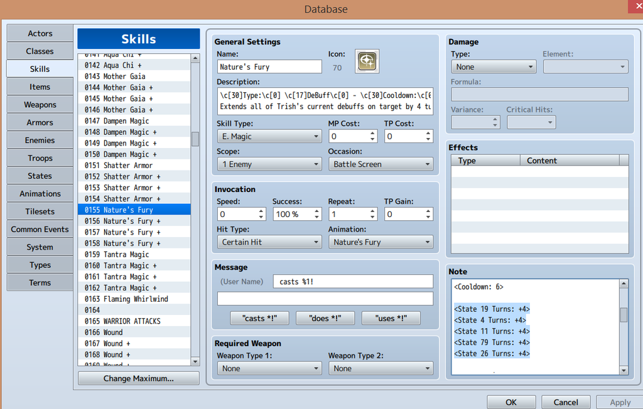Click the Note scrollbar down arrow
The image size is (643, 409).
click(624, 371)
